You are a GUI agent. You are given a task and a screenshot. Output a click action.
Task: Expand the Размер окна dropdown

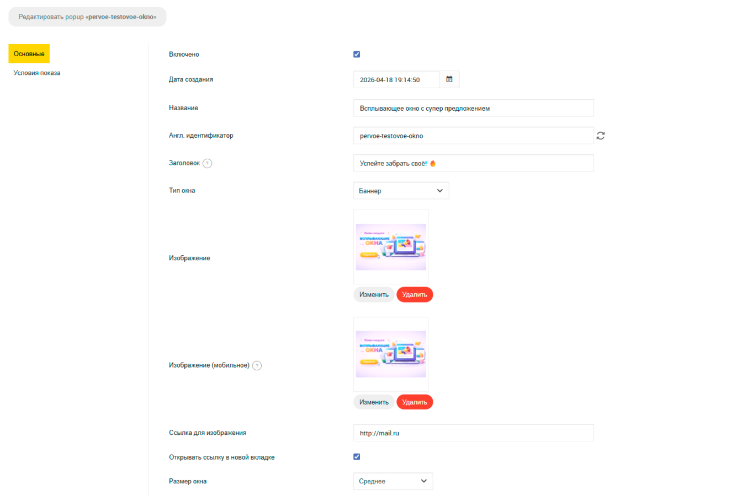393,481
